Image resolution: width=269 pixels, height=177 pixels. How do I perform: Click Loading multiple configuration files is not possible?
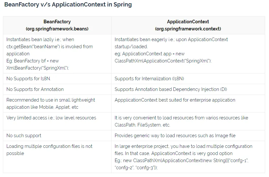point(57,157)
